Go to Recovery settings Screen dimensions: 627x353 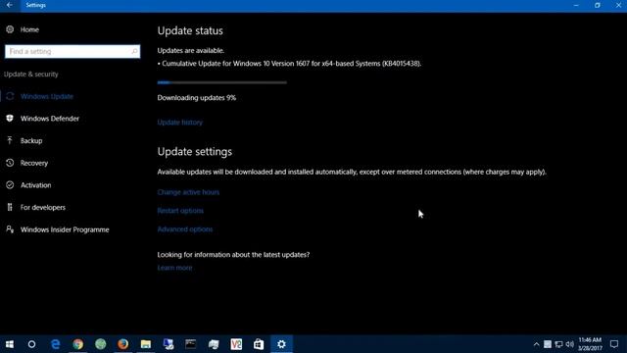point(34,163)
